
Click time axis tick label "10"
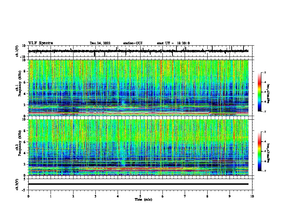click(252, 196)
